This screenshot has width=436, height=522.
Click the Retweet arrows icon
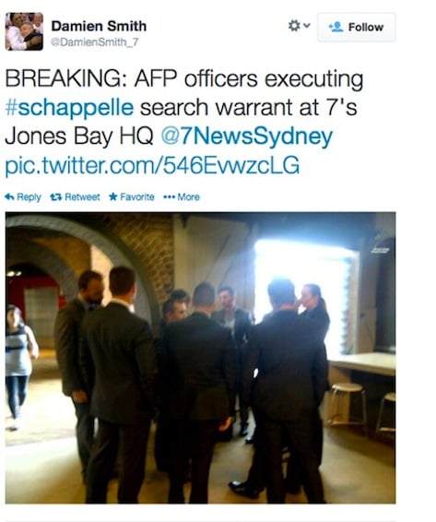56,197
